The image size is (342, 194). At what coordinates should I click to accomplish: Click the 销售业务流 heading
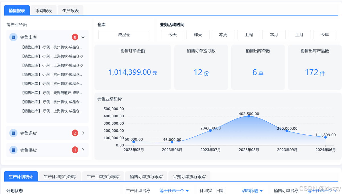coord(17,25)
